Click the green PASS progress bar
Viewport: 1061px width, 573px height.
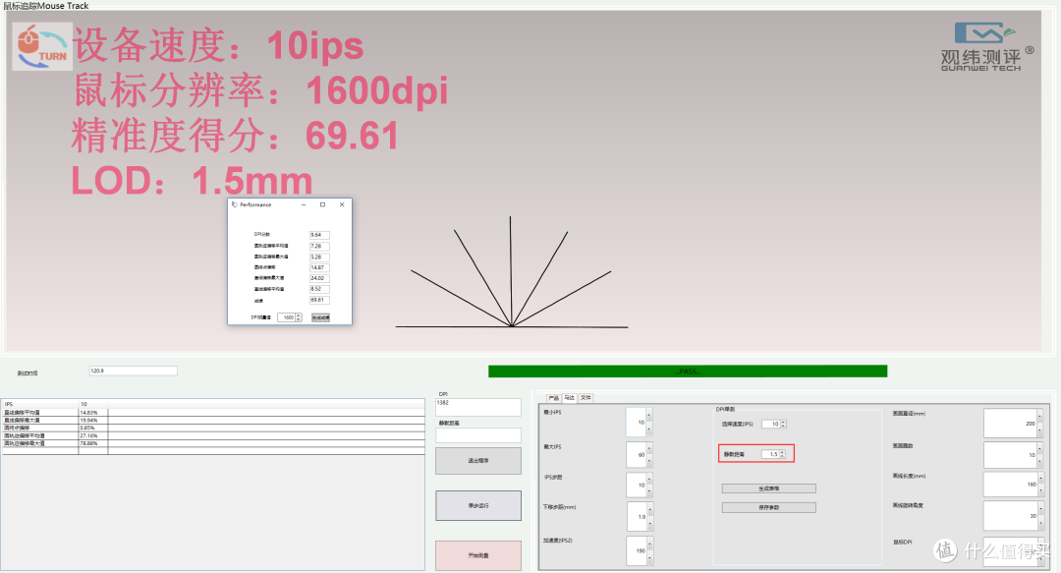[x=688, y=372]
